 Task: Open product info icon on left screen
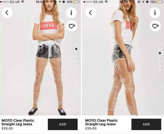(71, 13)
